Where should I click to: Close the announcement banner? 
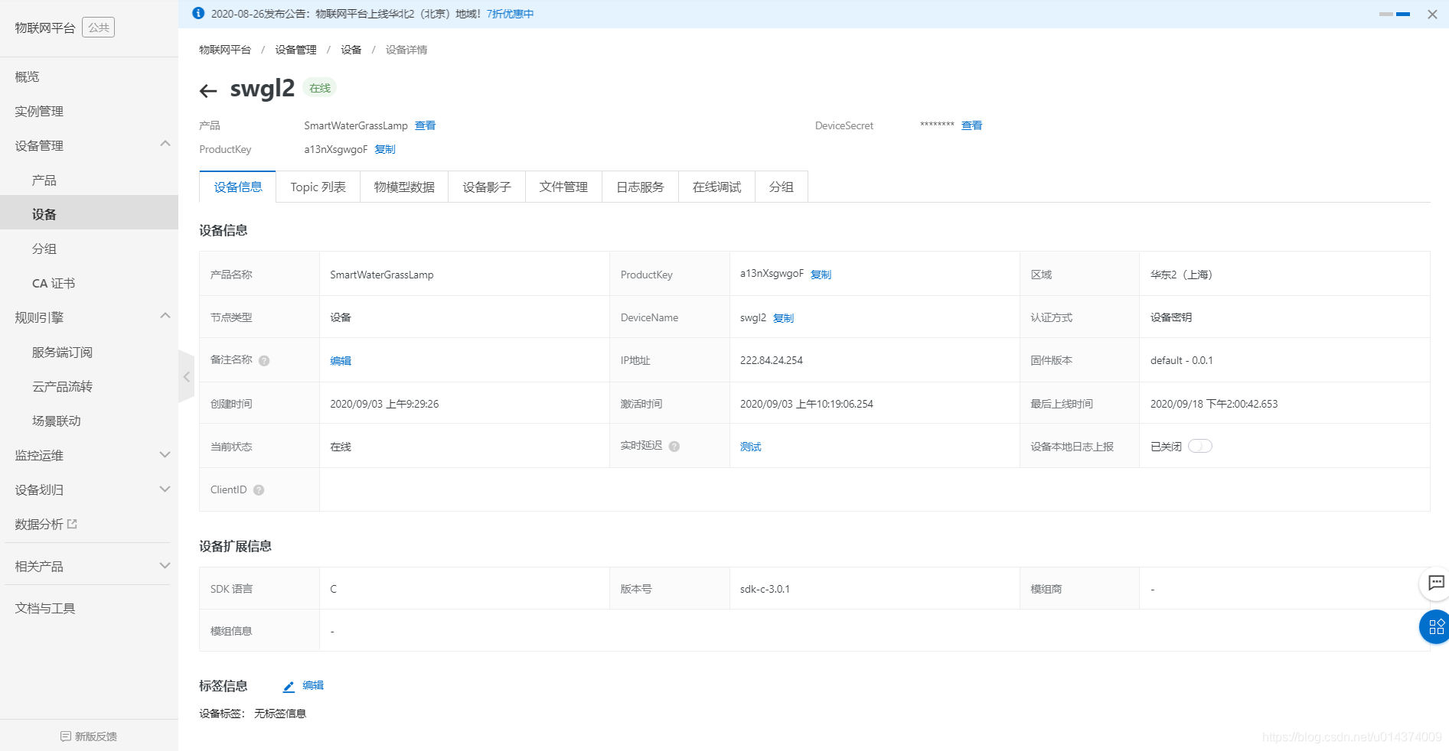point(1432,14)
